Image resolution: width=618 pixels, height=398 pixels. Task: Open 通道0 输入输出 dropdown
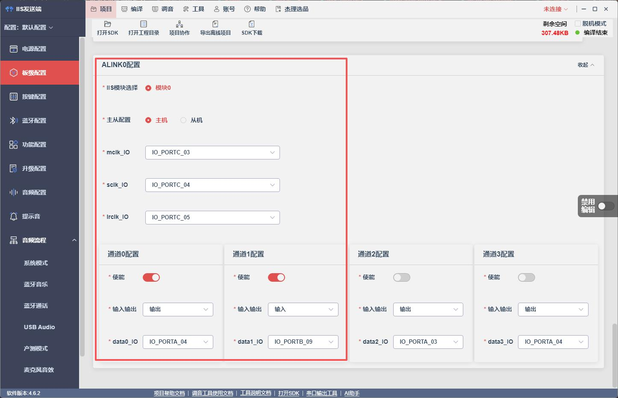point(178,310)
